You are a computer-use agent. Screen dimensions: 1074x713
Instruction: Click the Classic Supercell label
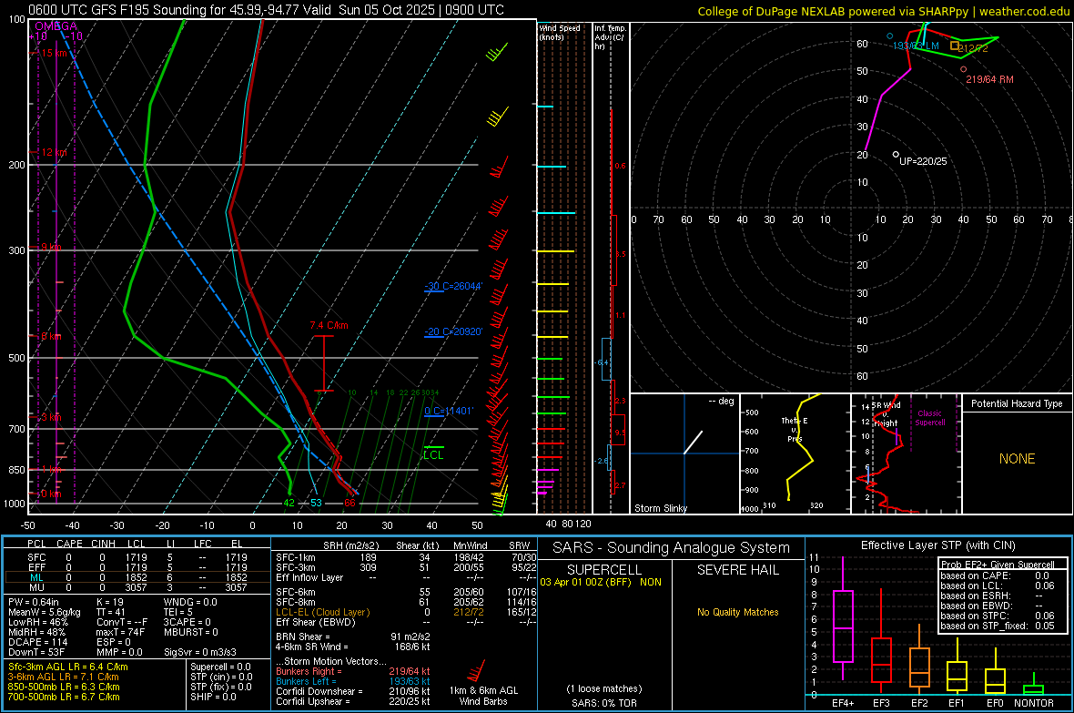point(930,418)
